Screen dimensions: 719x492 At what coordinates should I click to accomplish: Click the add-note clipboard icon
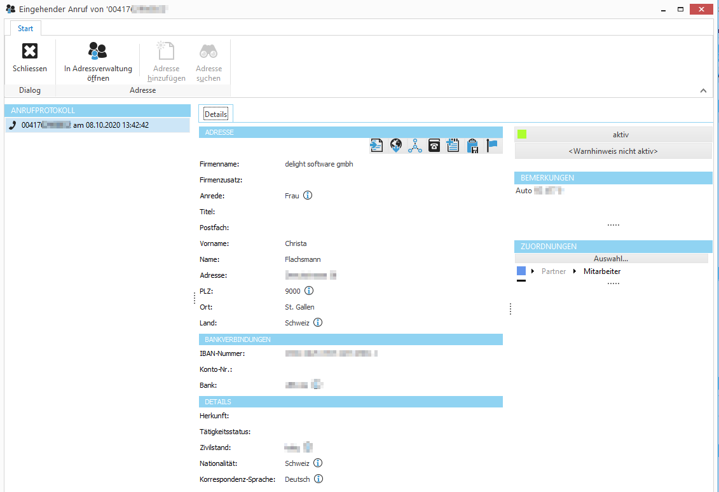click(x=453, y=145)
